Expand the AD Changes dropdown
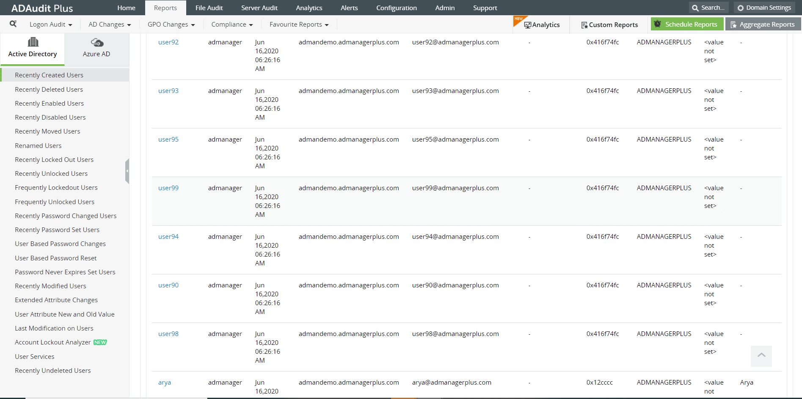Viewport: 802px width, 399px height. tap(109, 24)
